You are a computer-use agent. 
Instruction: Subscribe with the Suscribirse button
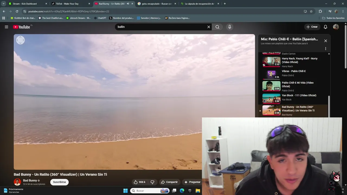point(59,182)
